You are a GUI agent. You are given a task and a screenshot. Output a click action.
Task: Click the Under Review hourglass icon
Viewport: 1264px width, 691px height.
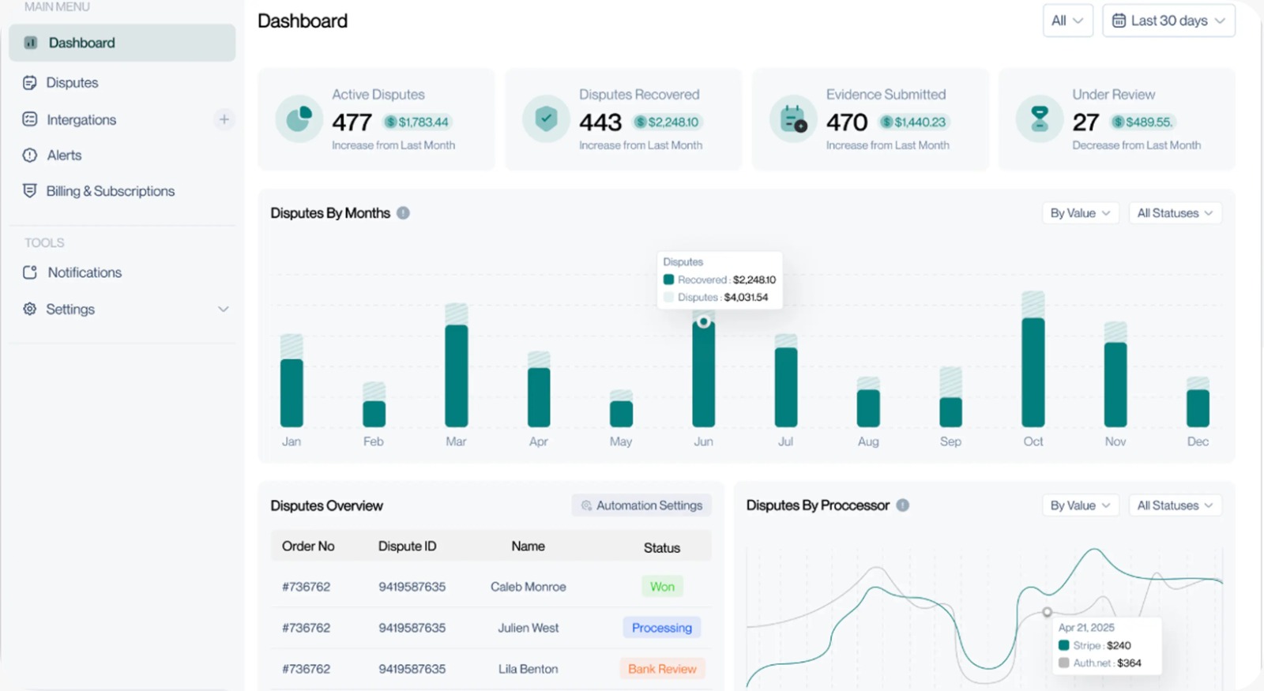pos(1040,119)
